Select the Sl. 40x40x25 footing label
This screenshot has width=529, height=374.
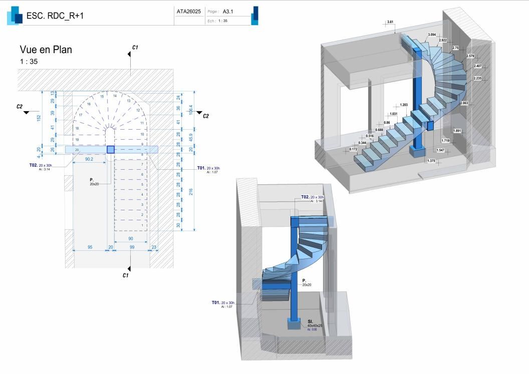click(x=315, y=324)
